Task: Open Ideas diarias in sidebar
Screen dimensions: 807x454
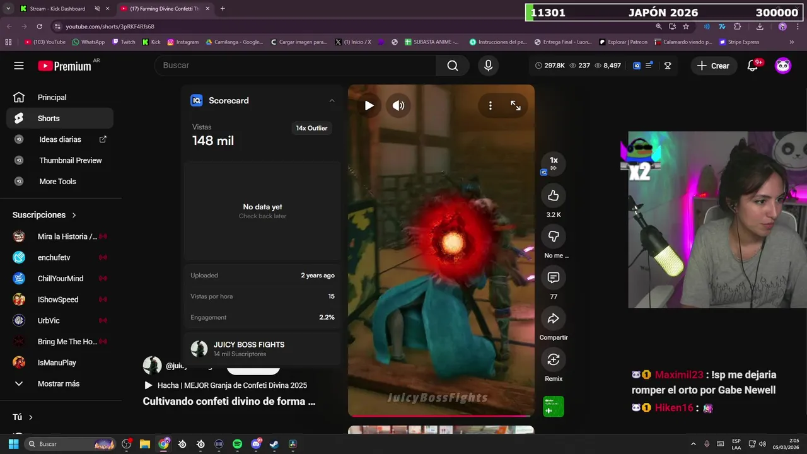Action: click(60, 139)
